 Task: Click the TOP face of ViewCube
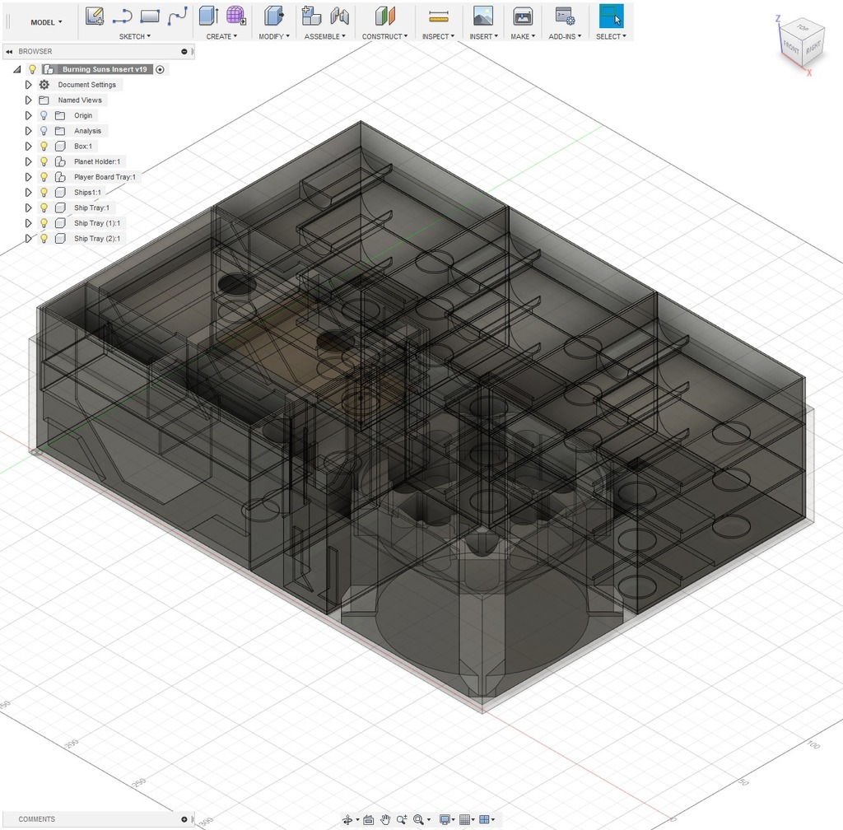pyautogui.click(x=803, y=28)
